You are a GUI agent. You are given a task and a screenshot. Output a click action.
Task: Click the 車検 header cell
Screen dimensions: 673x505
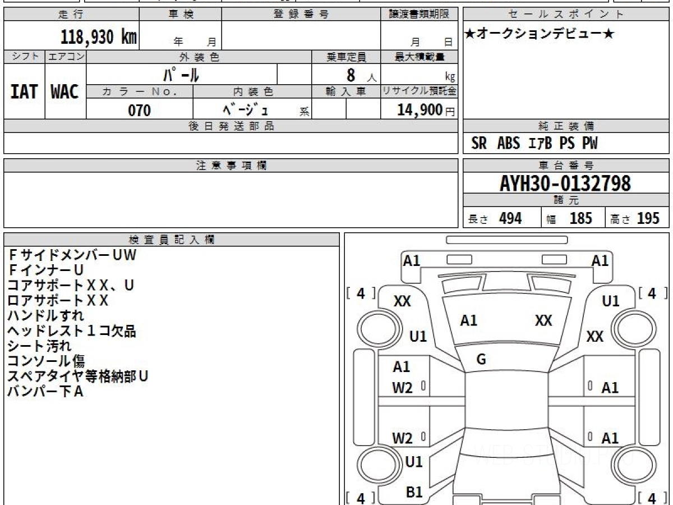[x=180, y=15]
